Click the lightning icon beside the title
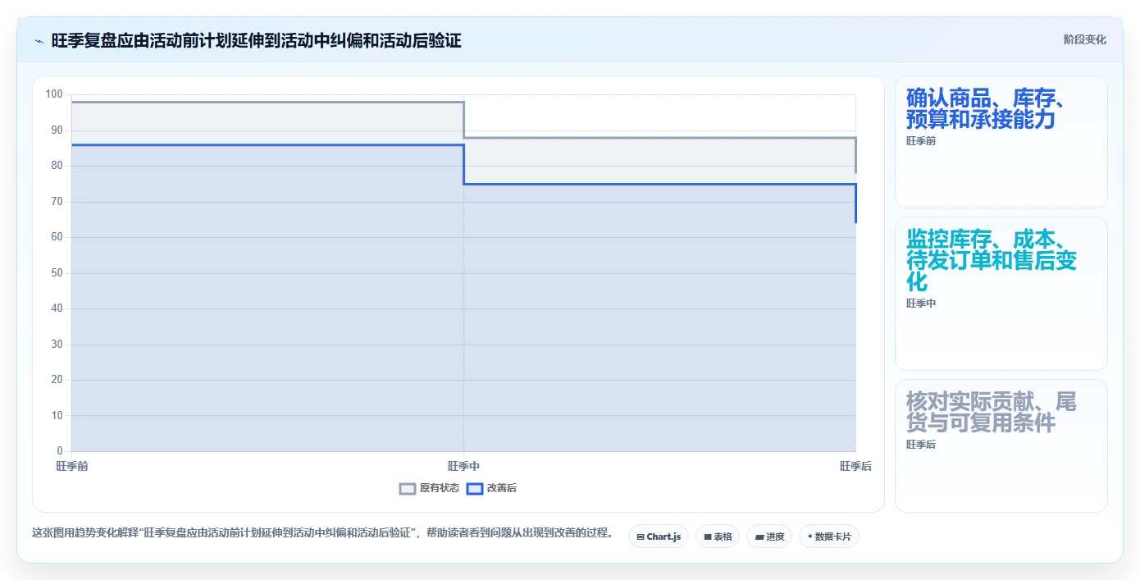Viewport: 1140px width, 580px height. (39, 40)
